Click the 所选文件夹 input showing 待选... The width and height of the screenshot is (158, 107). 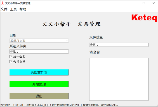pos(39,51)
